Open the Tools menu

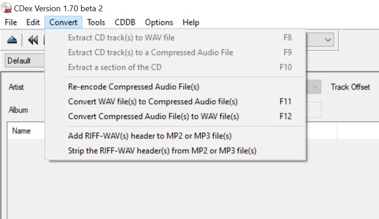pos(96,22)
